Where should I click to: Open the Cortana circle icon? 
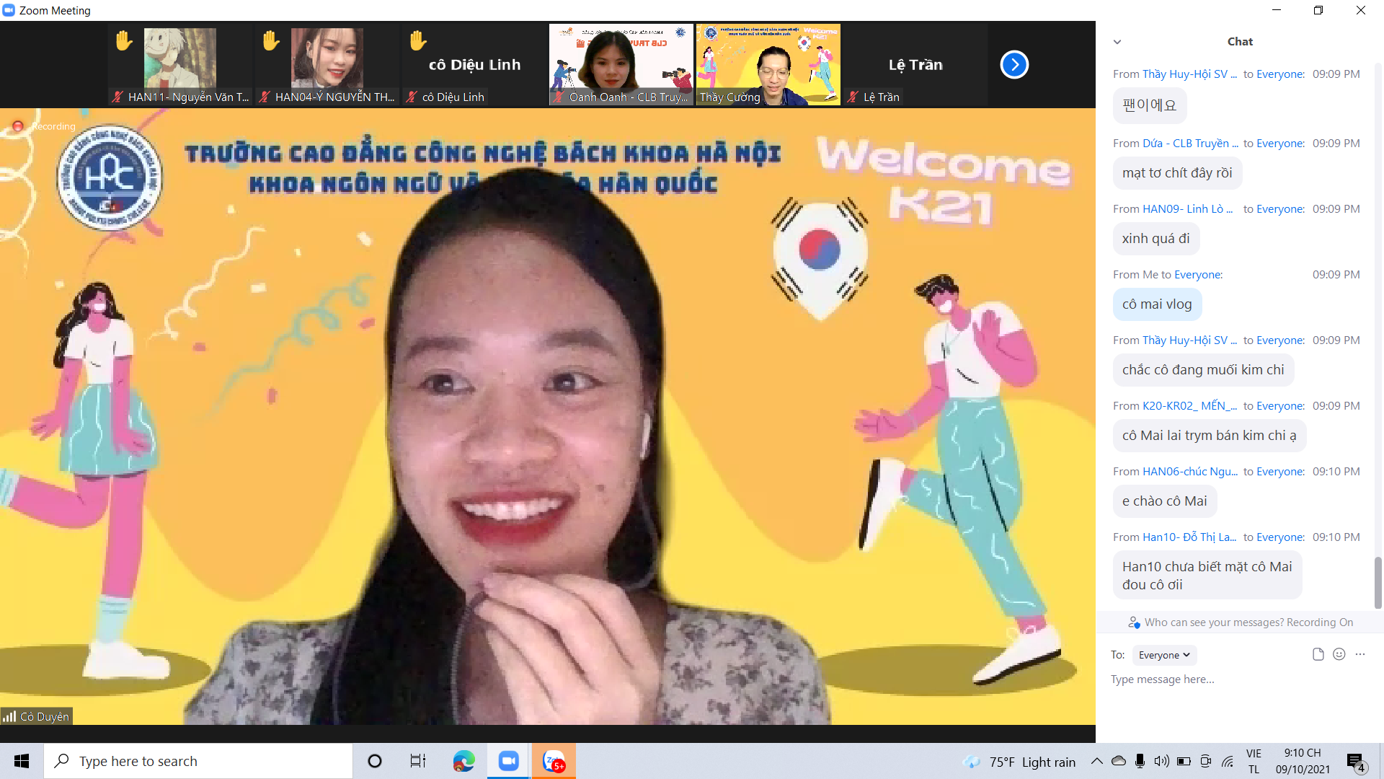click(375, 761)
